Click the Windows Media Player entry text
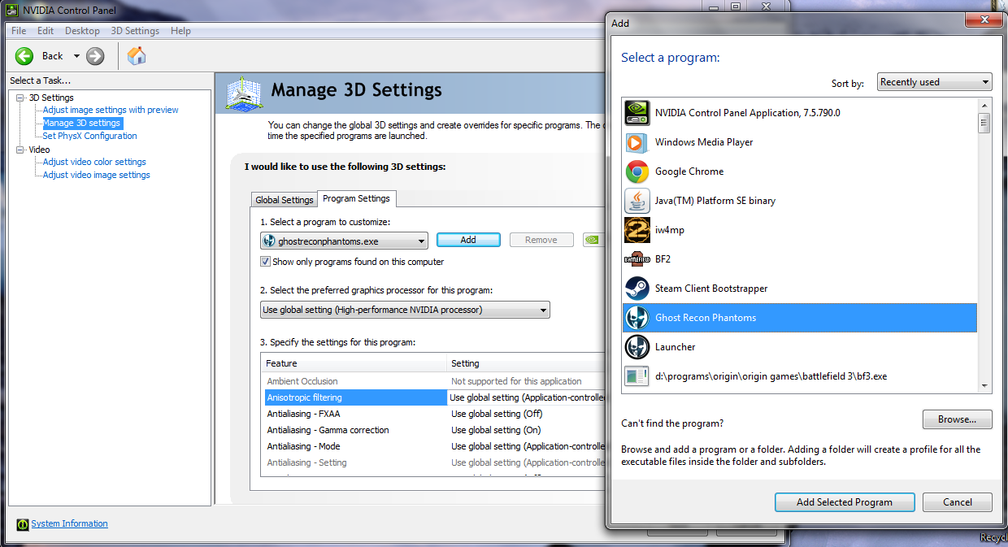The height and width of the screenshot is (547, 1008). click(x=704, y=142)
